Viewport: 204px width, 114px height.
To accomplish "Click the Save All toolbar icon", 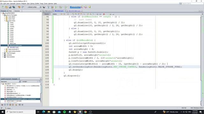I will tap(14, 7).
